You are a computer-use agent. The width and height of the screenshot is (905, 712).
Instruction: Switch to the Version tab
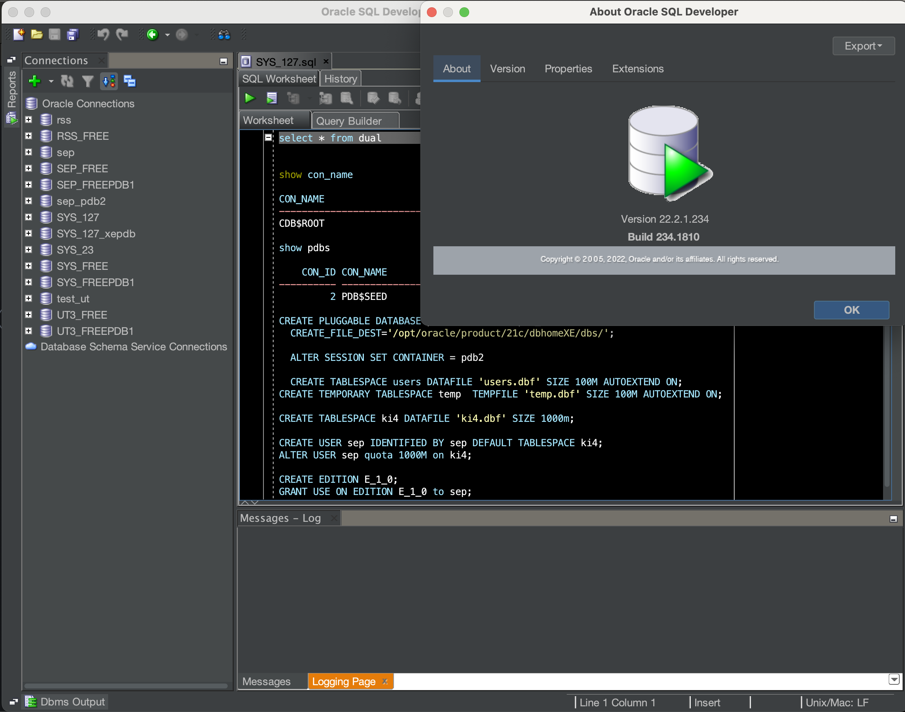point(507,69)
